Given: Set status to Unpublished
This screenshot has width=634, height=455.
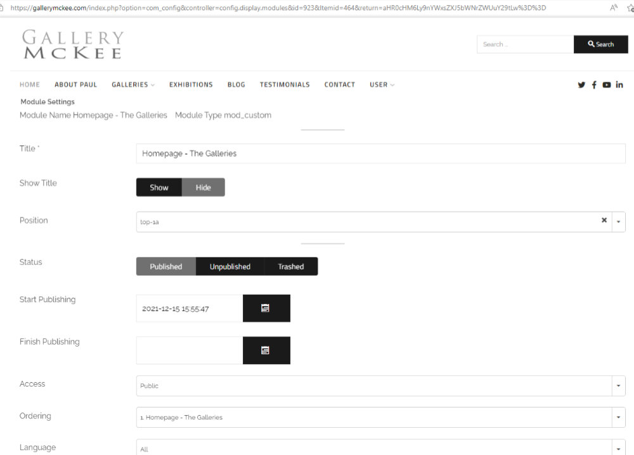Looking at the screenshot, I should (x=230, y=267).
